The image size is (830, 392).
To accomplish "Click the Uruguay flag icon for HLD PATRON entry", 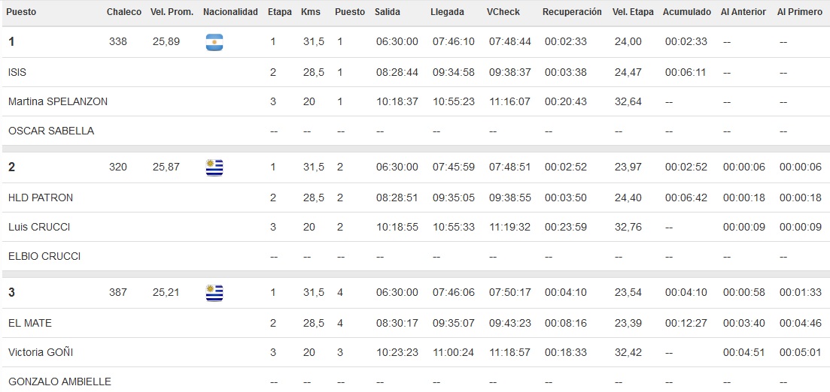I will pos(214,167).
